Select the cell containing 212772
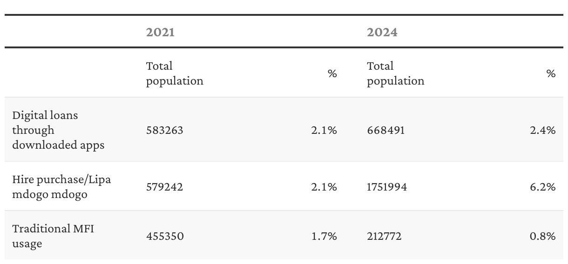Screen dimensions: 568x264 pos(384,236)
